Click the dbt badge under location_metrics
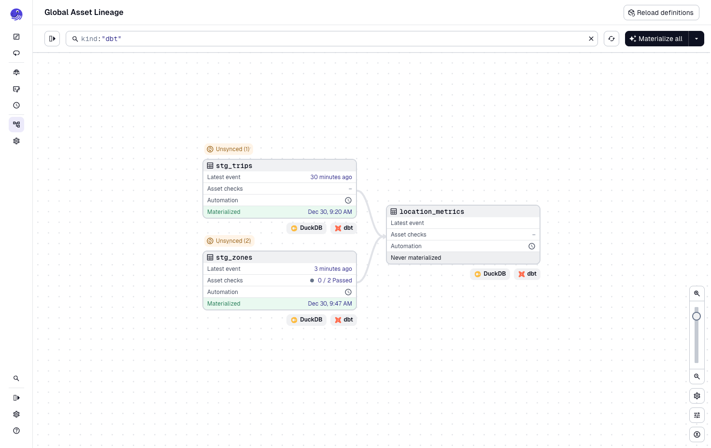Viewport: 711px width, 448px height. pyautogui.click(x=527, y=274)
